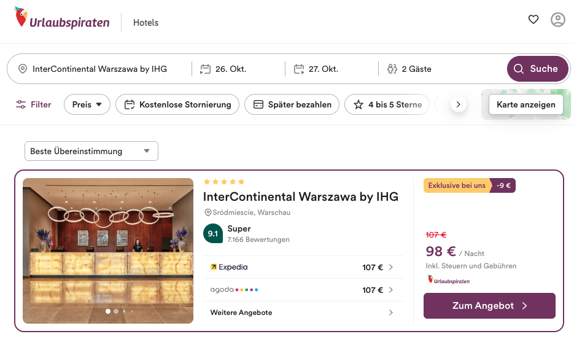Click the Sródmiescie, Warschau location text
This screenshot has height=342, width=574.
coord(251,212)
